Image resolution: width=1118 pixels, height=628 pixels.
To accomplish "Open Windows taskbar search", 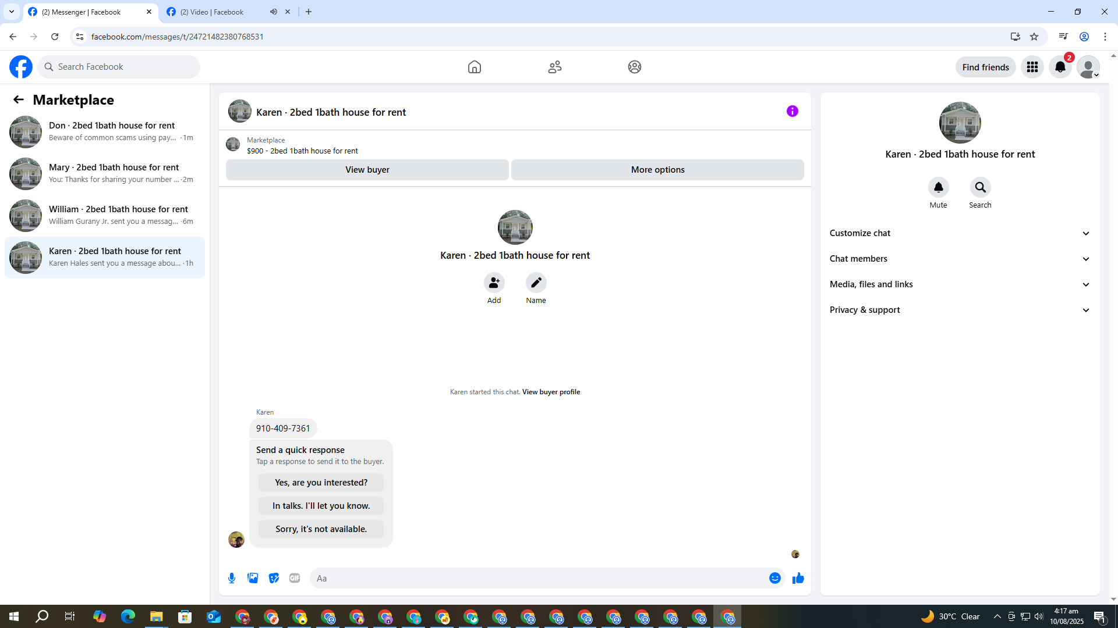I will click(x=42, y=616).
